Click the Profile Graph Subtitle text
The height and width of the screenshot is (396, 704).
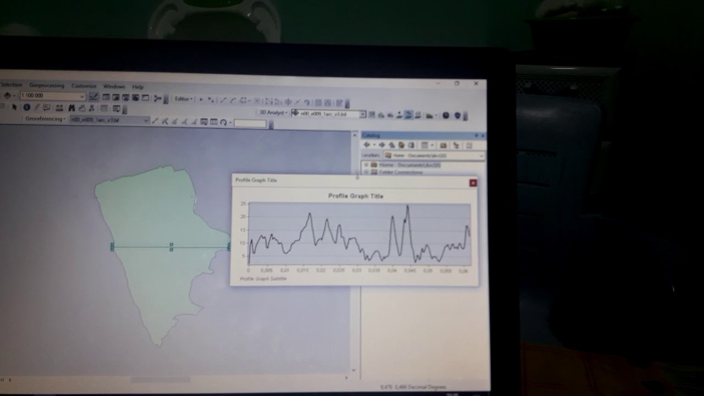[263, 279]
